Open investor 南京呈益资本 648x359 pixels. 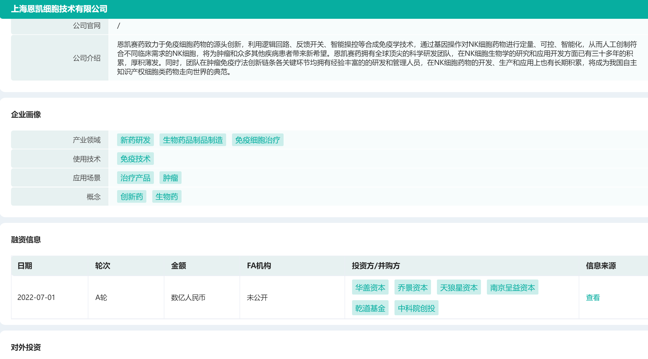[512, 287]
